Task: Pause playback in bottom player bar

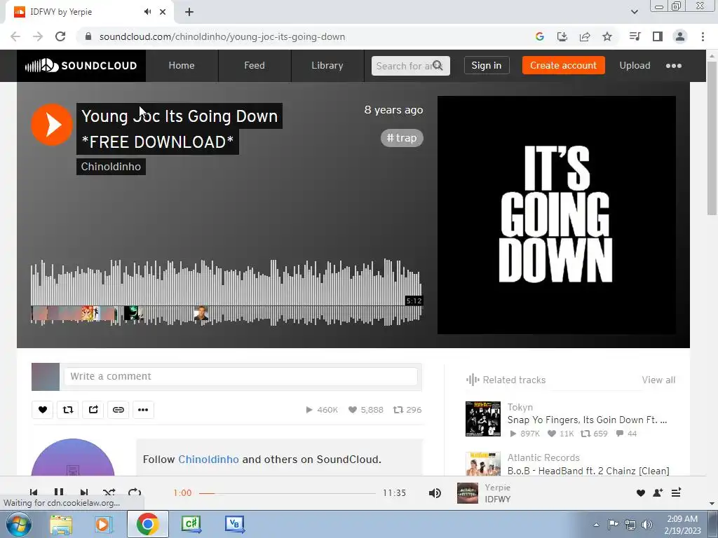Action: coord(59,492)
